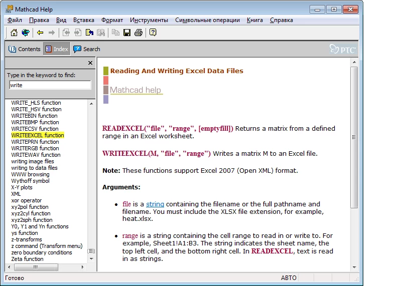Switch to the Contents tab
Screen dimensions: 411x286
pyautogui.click(x=24, y=49)
